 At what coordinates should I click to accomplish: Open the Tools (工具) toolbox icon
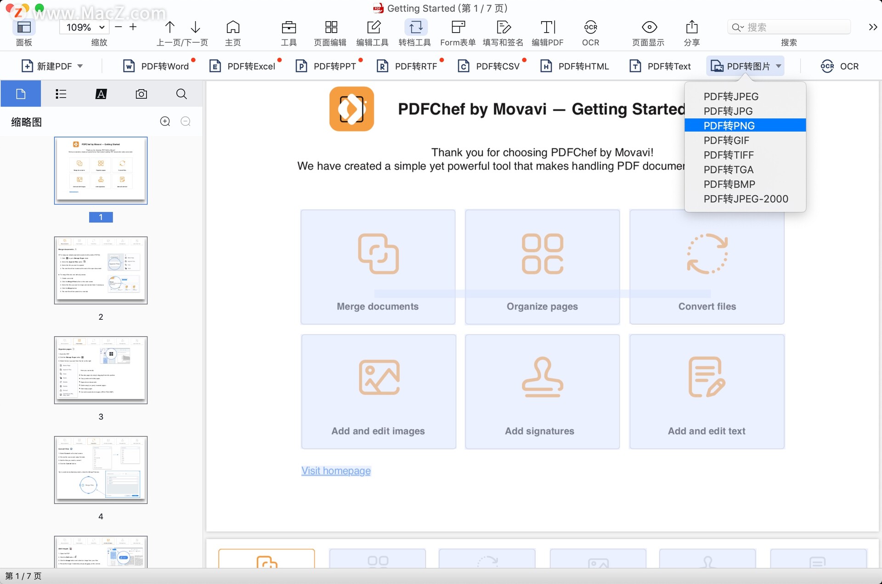pos(289,28)
